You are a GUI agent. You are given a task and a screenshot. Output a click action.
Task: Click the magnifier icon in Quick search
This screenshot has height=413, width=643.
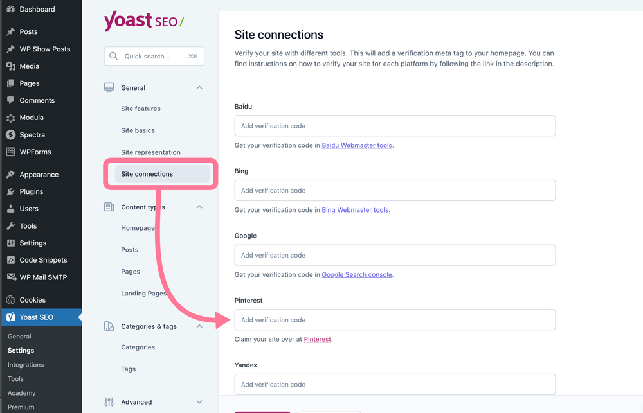[114, 56]
